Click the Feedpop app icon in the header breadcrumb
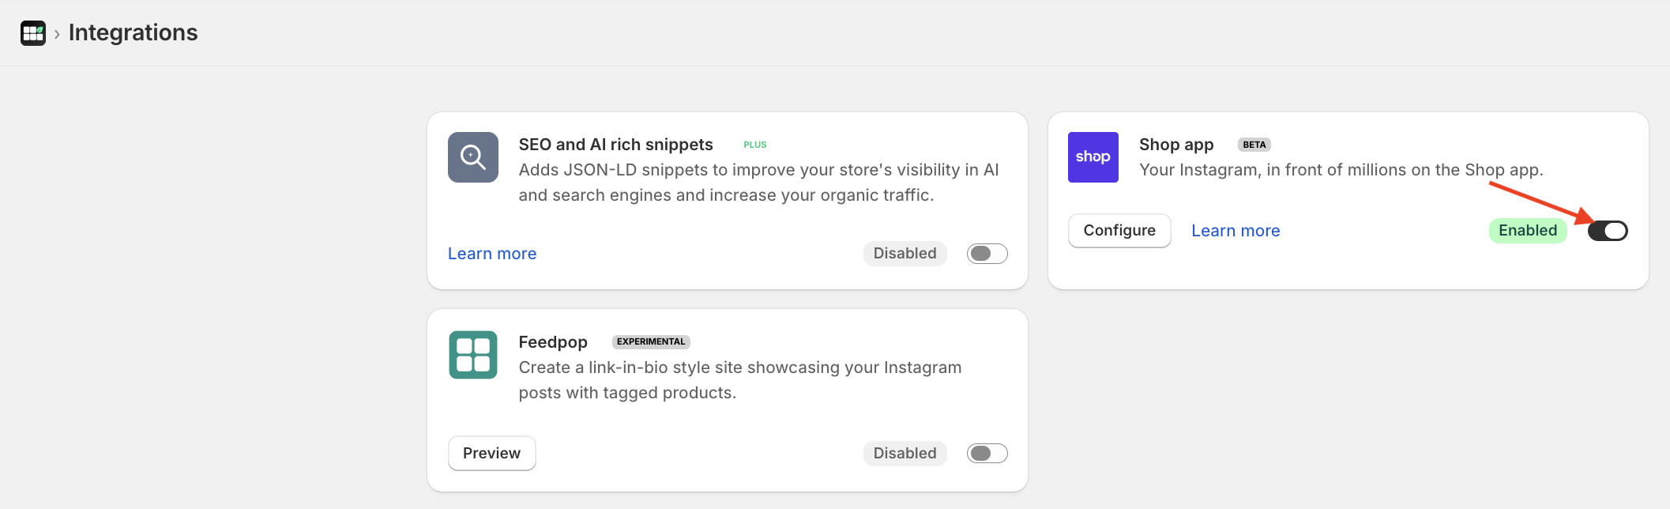Viewport: 1670px width, 509px height. [x=32, y=32]
